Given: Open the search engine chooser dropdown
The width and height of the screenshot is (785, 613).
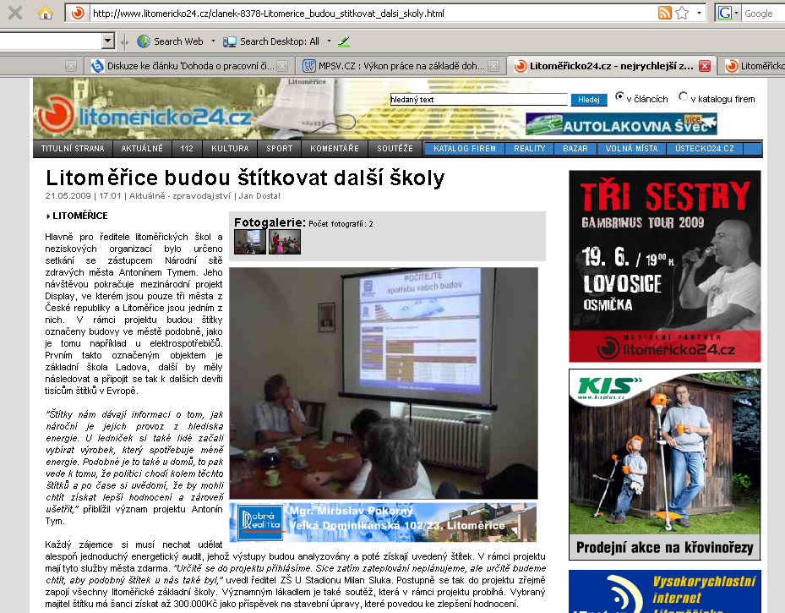Looking at the screenshot, I should pos(737,13).
